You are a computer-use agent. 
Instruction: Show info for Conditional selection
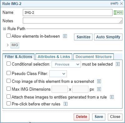tap(118, 64)
